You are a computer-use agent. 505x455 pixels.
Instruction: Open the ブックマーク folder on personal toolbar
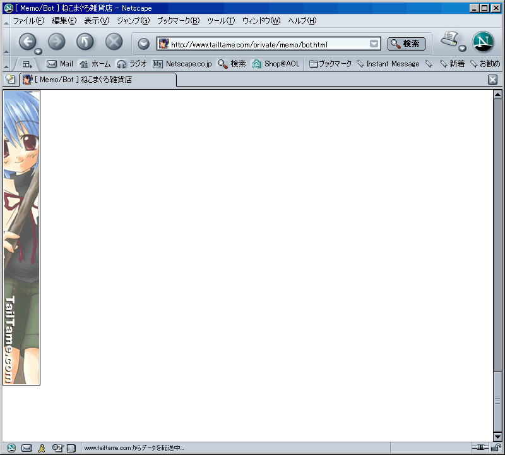[330, 64]
